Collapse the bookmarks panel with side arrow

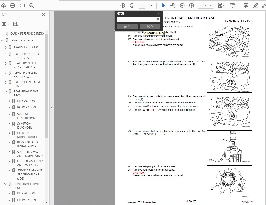click(x=52, y=108)
